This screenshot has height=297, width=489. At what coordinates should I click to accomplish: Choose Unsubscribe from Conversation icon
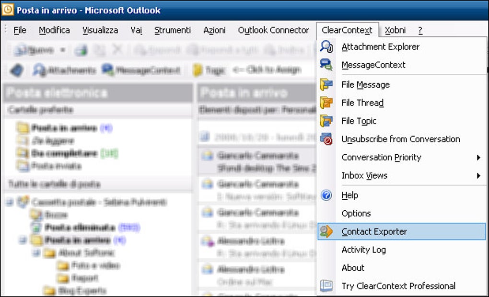click(x=327, y=139)
